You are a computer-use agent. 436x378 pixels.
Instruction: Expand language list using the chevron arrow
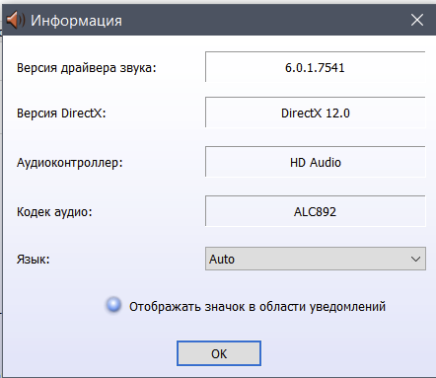click(x=415, y=259)
